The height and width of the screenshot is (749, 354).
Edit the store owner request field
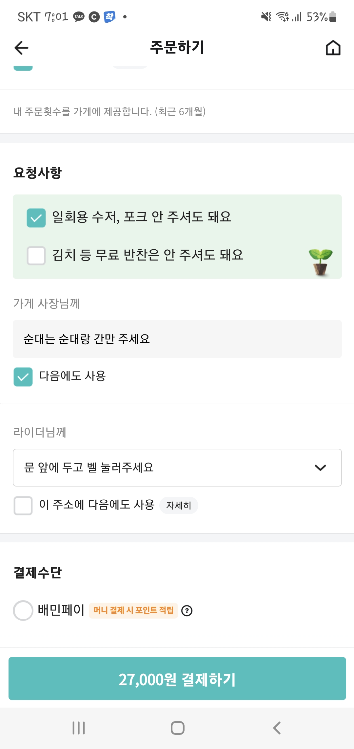pos(177,339)
